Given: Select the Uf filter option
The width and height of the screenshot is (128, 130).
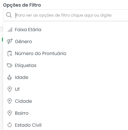Looking at the screenshot, I should click(x=65, y=89).
